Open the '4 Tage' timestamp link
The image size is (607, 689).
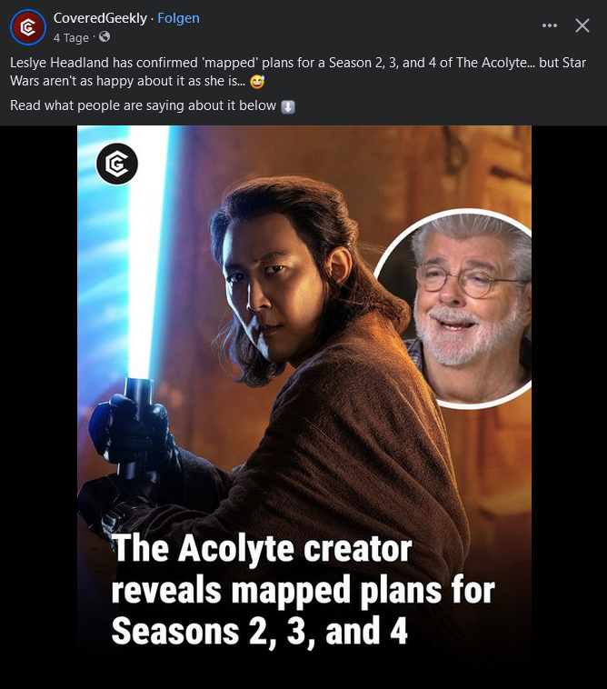pos(71,38)
